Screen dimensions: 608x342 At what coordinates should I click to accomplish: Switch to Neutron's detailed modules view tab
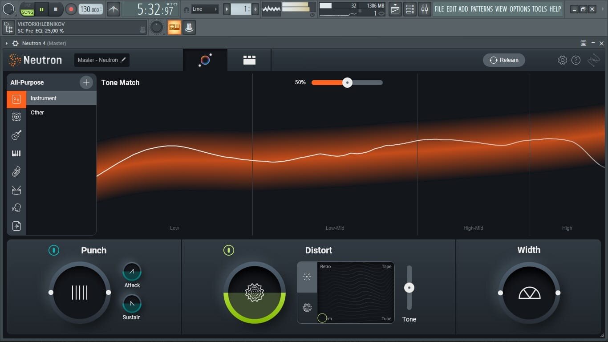point(249,60)
